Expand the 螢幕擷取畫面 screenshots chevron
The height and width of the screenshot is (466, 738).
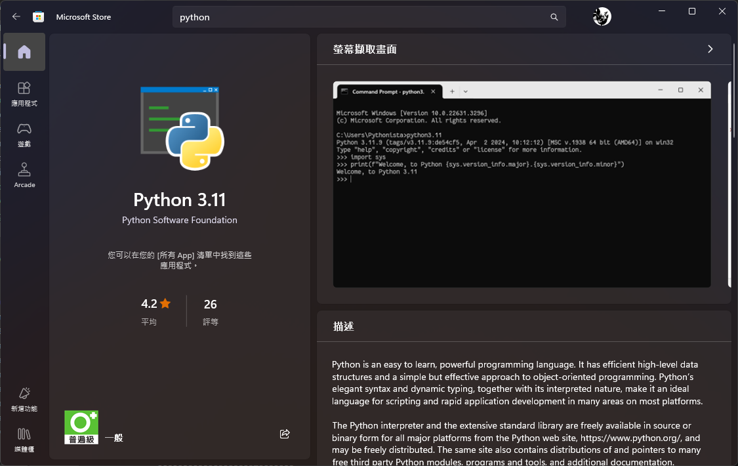pyautogui.click(x=710, y=49)
